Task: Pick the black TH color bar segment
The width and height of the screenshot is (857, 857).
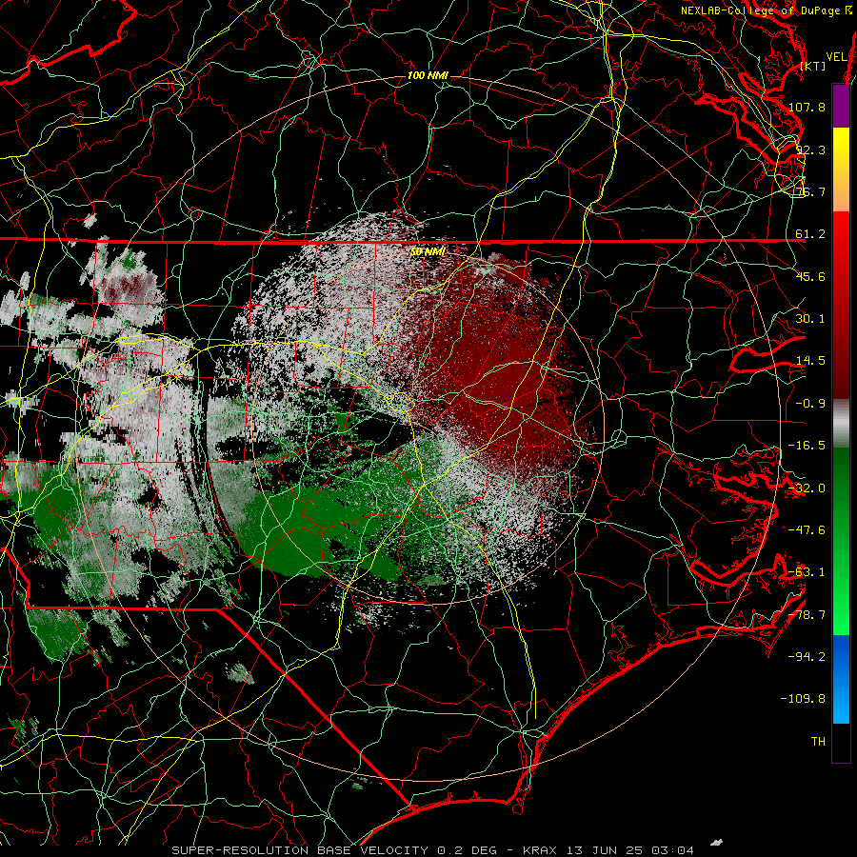Action: click(841, 742)
